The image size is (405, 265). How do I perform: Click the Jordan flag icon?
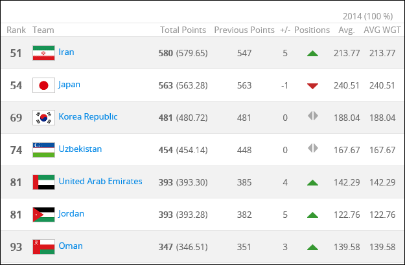click(43, 215)
